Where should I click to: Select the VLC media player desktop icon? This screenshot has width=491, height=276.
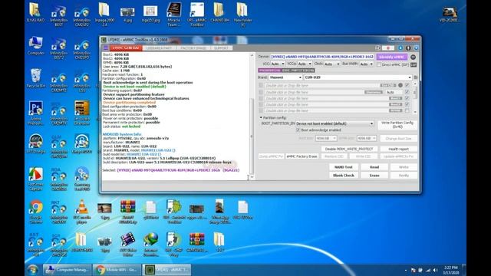[82, 212]
